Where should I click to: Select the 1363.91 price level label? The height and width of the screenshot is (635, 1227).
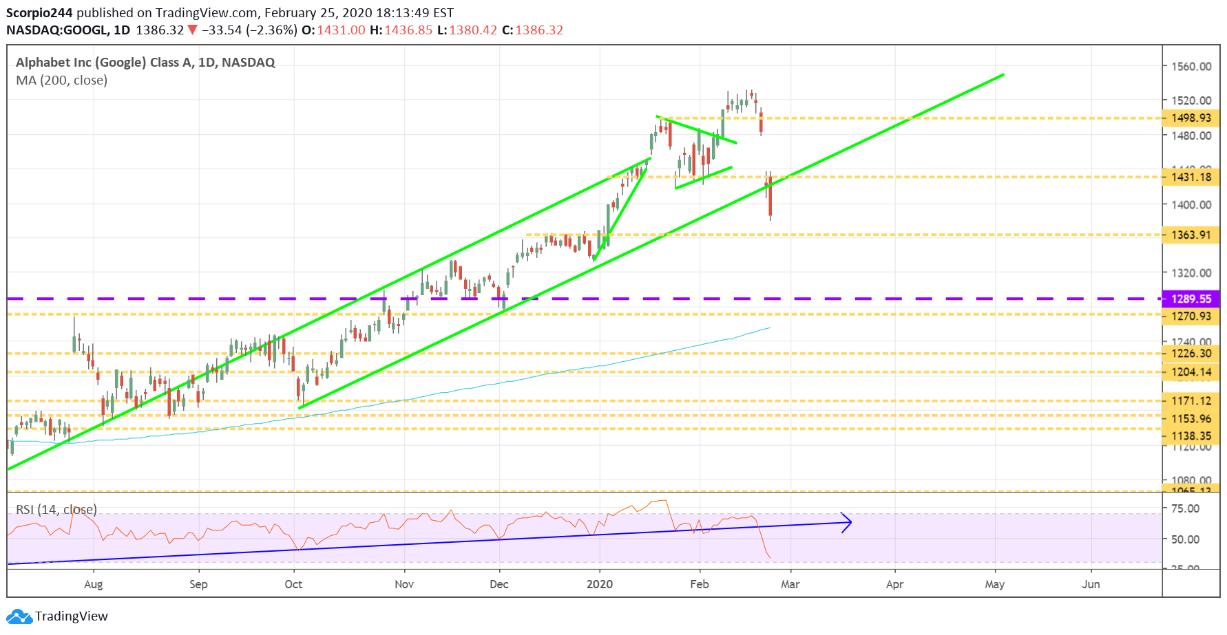pyautogui.click(x=1191, y=235)
